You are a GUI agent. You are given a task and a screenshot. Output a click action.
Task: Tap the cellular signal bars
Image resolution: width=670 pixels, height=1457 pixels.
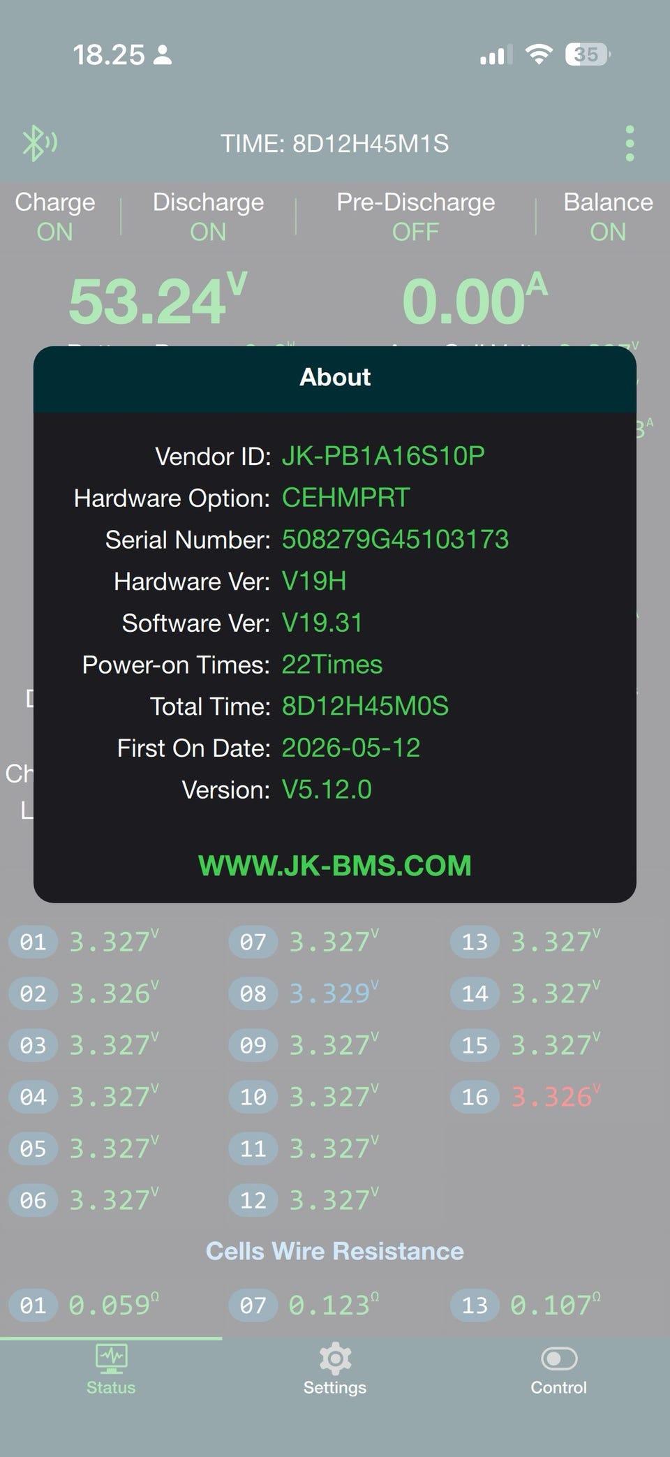(x=496, y=54)
